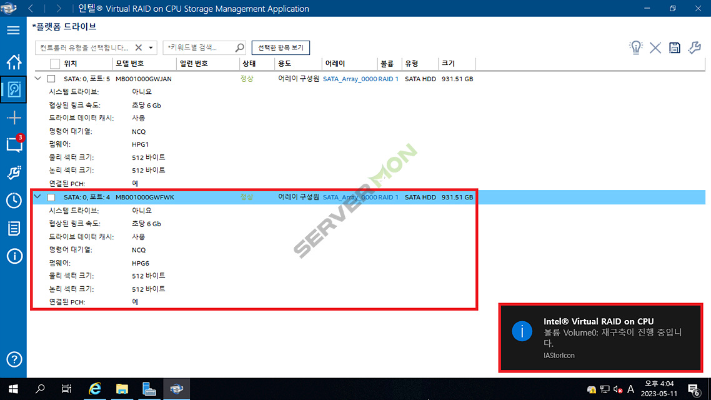Click the X remove toolbar icon
The height and width of the screenshot is (400, 711).
click(655, 47)
